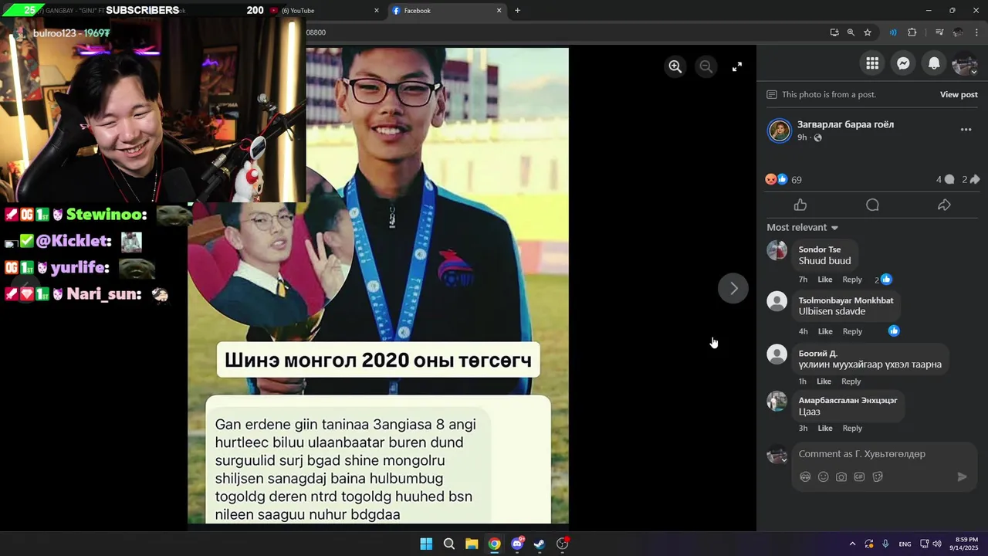Close the YouTube tab
Screen dimensions: 988x556
click(377, 11)
